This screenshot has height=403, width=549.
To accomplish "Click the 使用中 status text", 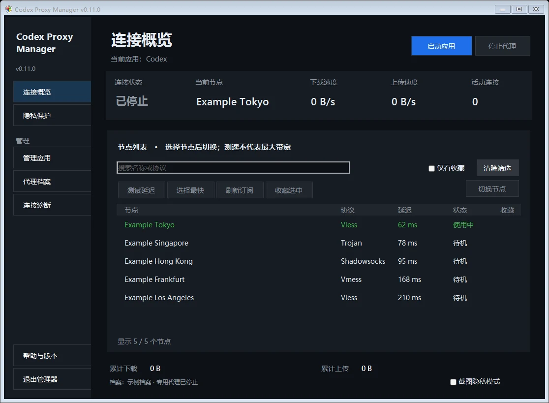I will pyautogui.click(x=463, y=225).
